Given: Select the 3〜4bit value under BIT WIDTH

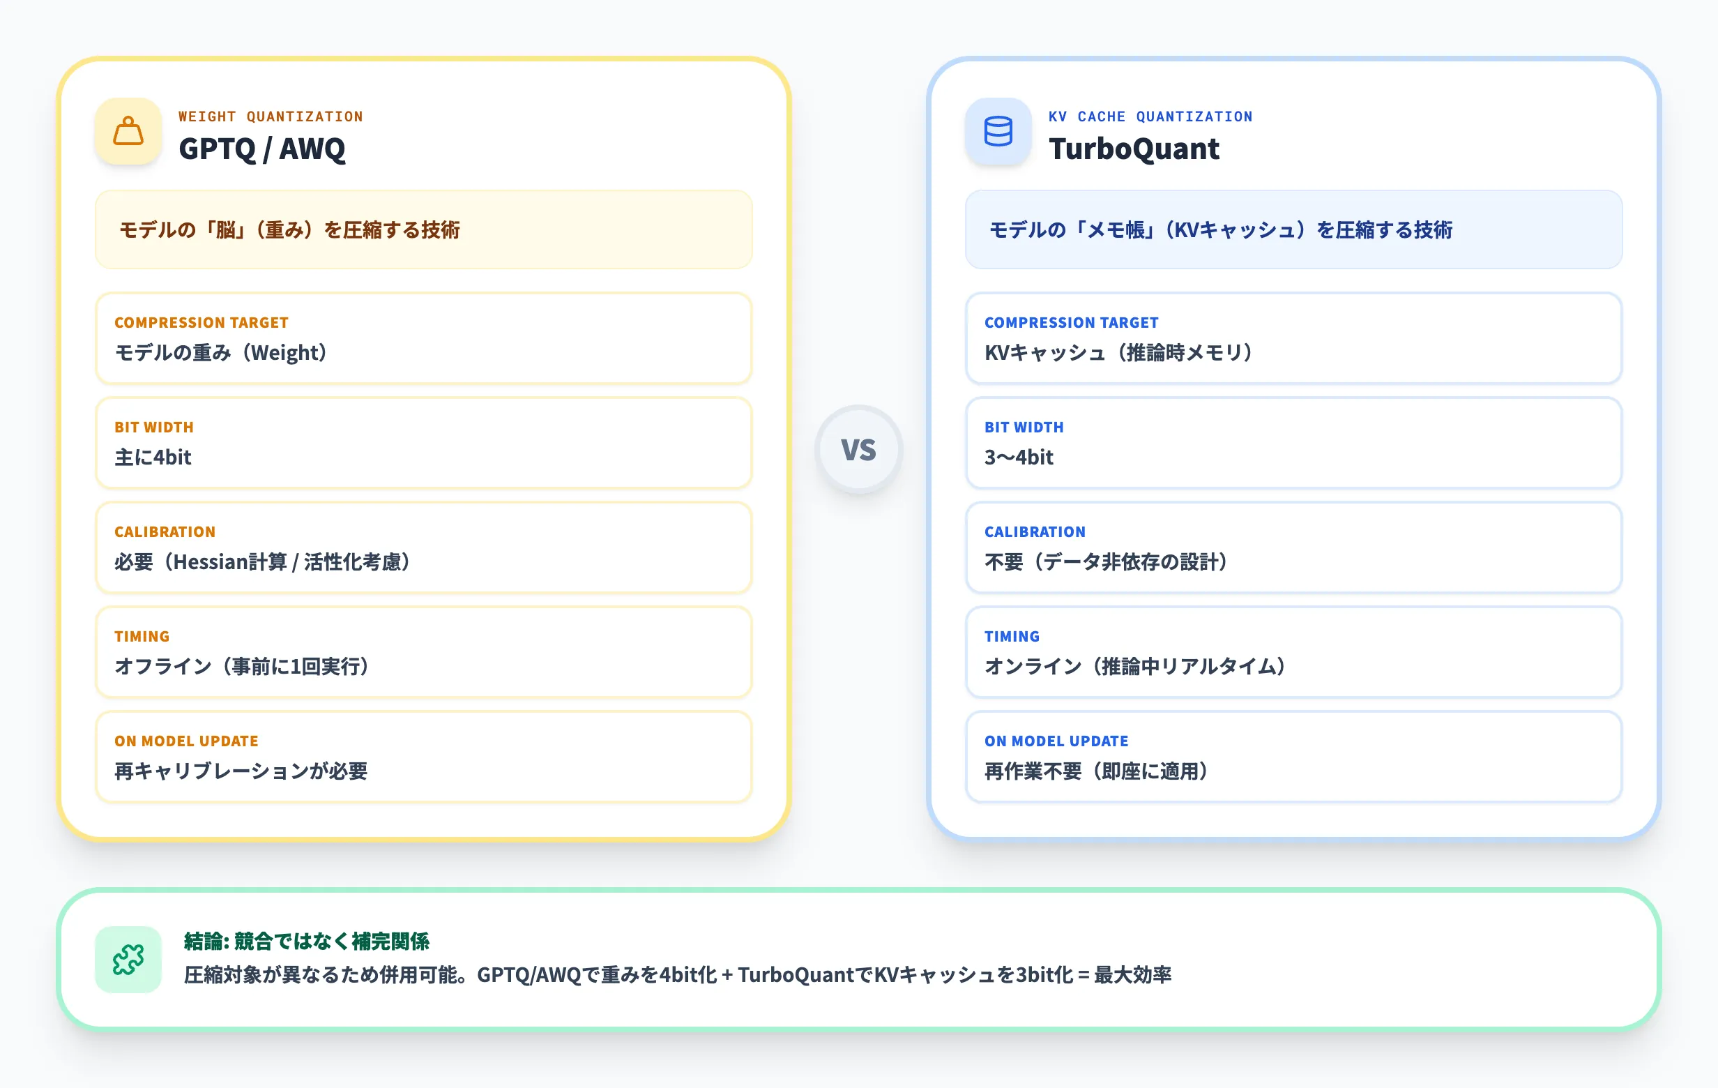Looking at the screenshot, I should click(x=1018, y=458).
